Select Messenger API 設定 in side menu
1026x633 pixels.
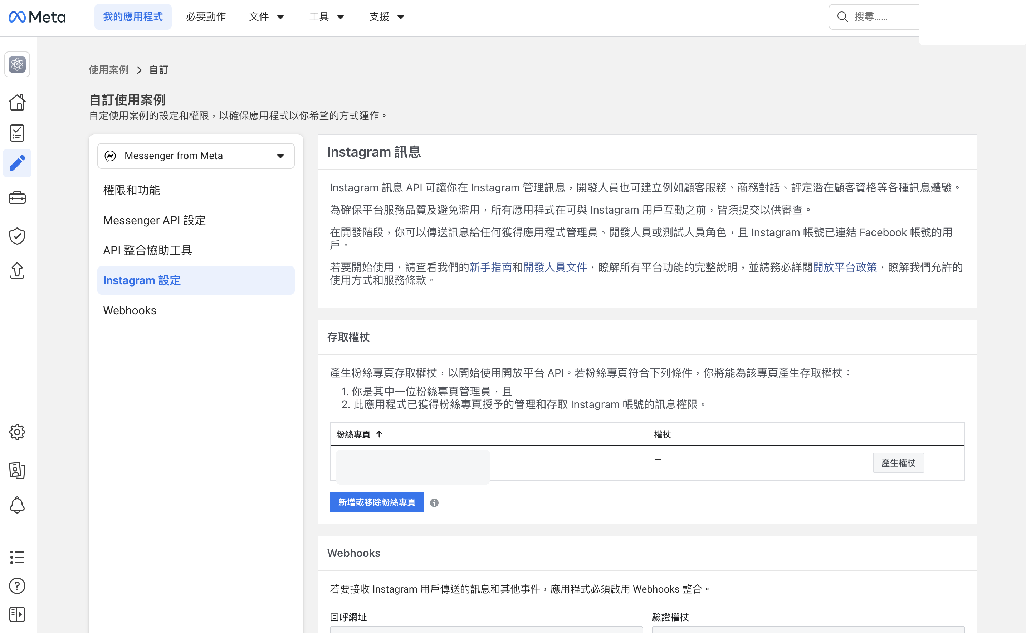click(x=196, y=220)
